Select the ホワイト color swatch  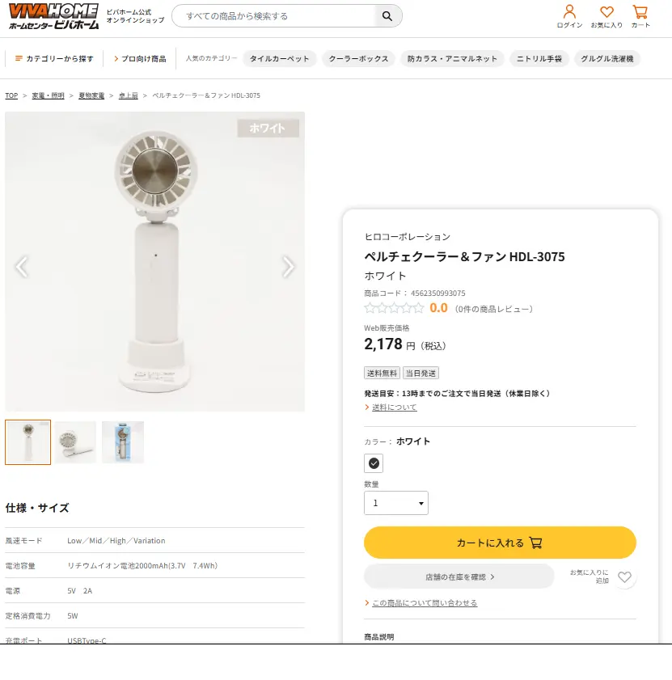[x=374, y=462]
